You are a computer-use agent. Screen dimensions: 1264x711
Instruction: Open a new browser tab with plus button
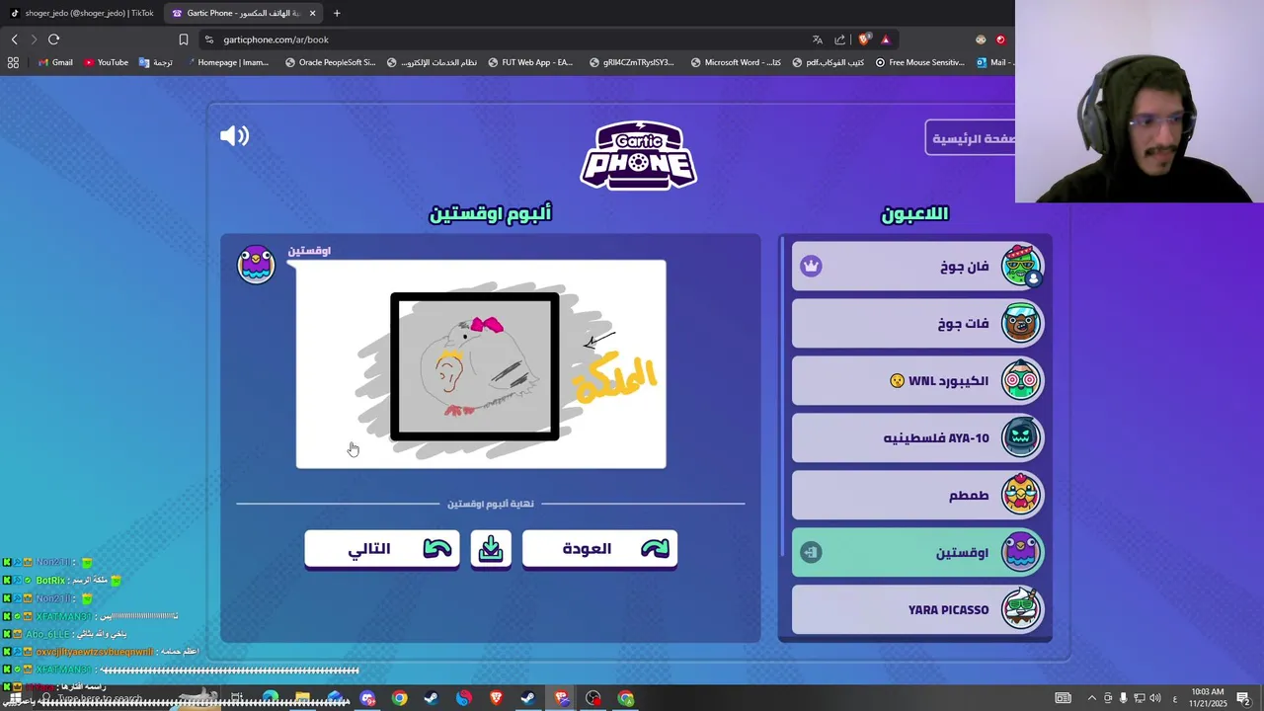coord(337,13)
